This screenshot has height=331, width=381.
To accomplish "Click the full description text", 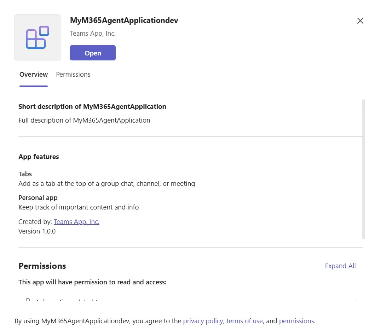I will pyautogui.click(x=84, y=120).
